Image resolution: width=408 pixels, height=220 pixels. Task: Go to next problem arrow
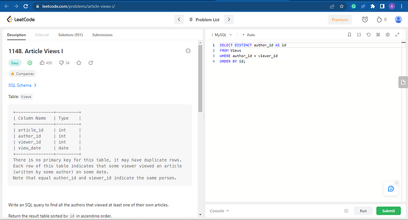click(x=228, y=20)
